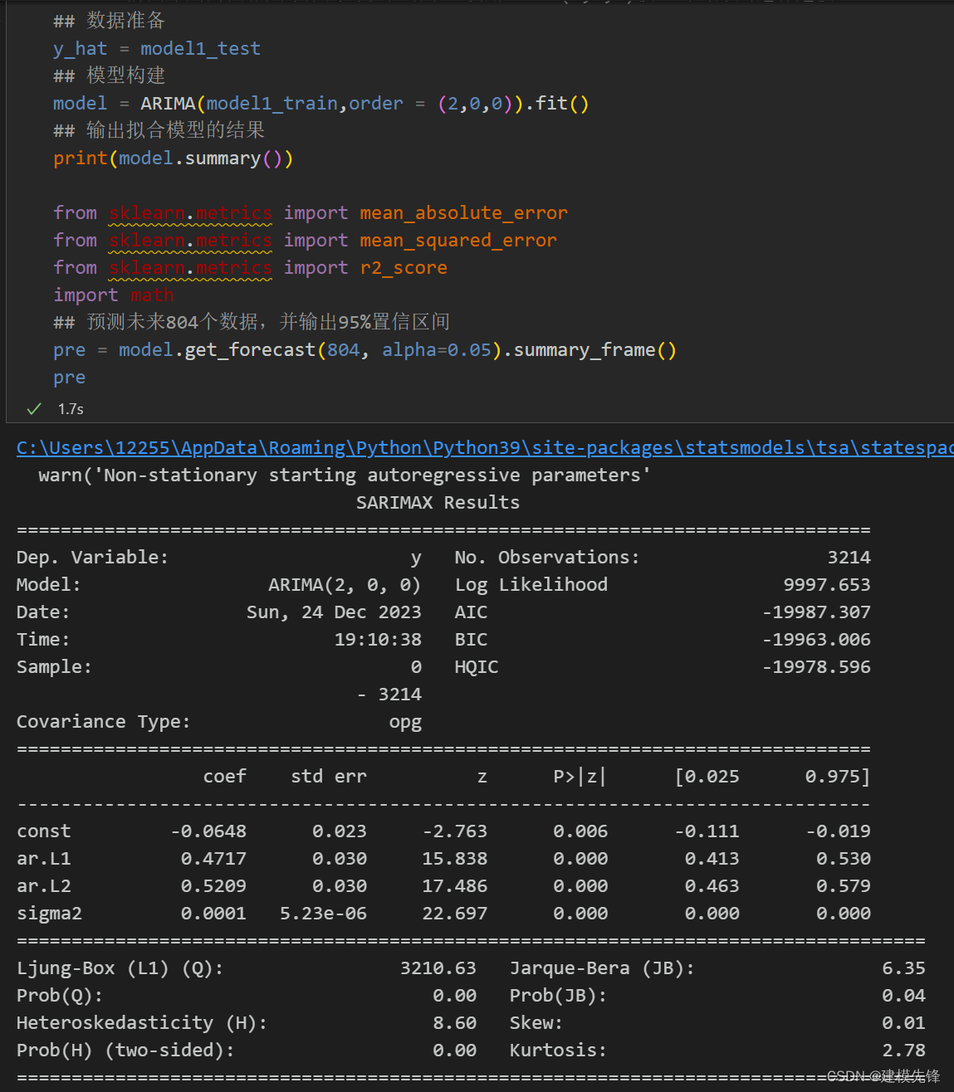954x1092 pixels.
Task: Click the math module in import line
Action: point(152,295)
